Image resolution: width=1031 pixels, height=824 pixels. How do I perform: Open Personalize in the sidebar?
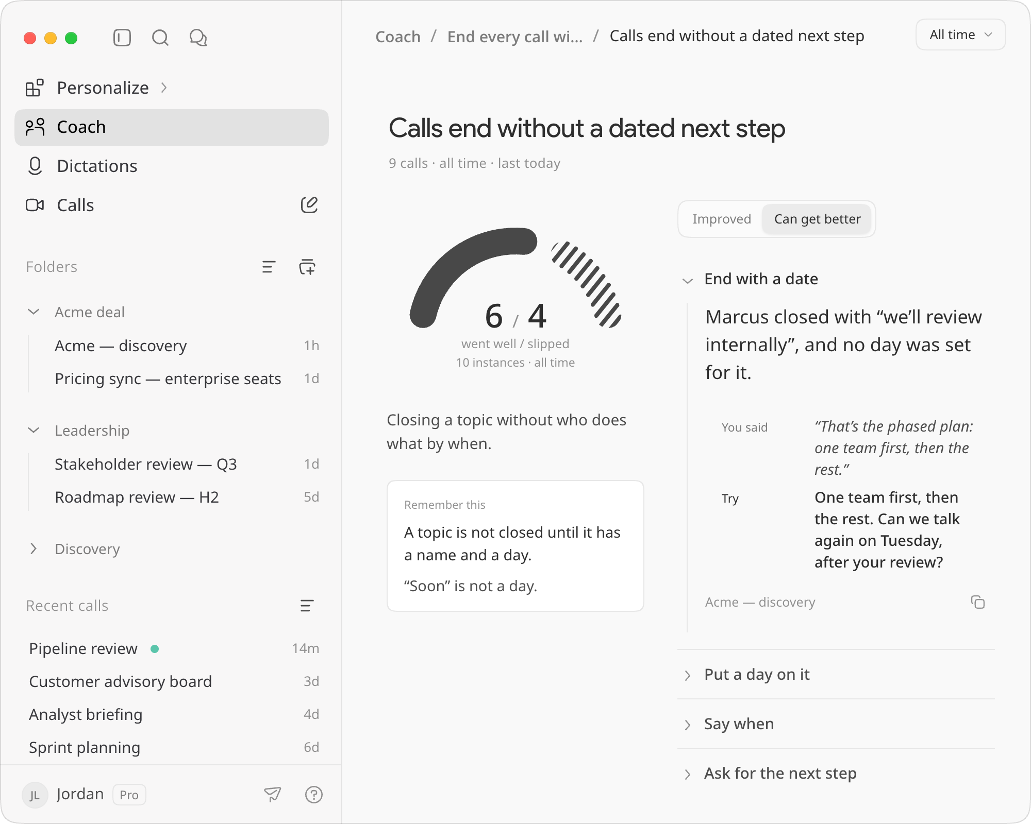tap(172, 88)
